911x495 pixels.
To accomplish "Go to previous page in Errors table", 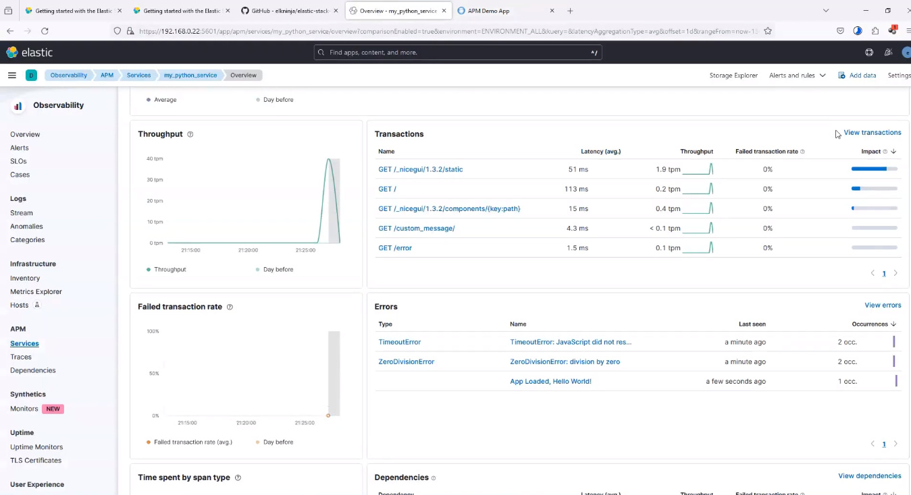I will (873, 444).
